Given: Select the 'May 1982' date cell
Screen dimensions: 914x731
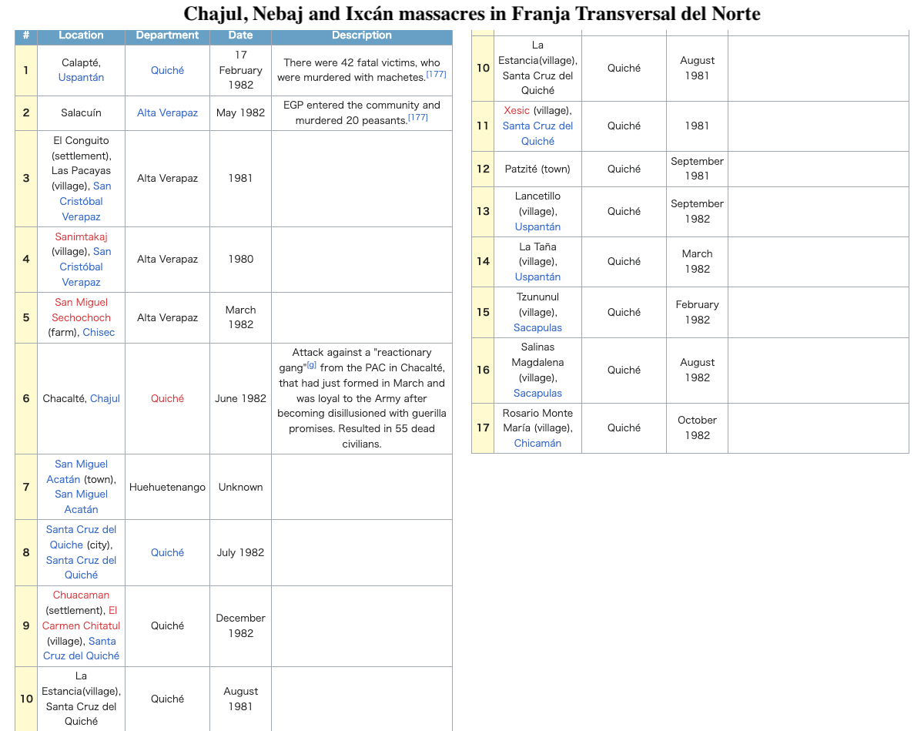Looking at the screenshot, I should coord(241,113).
